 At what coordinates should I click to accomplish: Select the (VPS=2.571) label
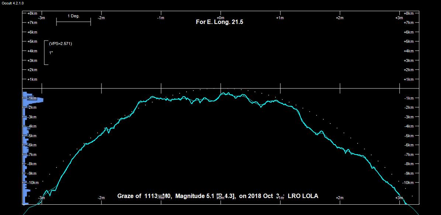click(61, 44)
